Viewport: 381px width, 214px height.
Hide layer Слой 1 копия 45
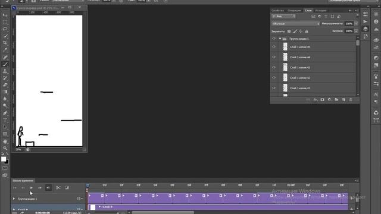(274, 46)
